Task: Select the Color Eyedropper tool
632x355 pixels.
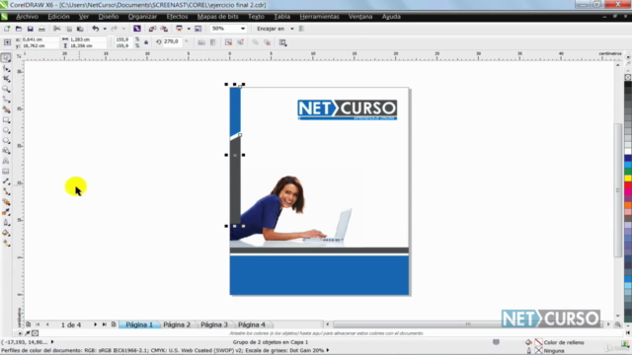Action: (6, 213)
